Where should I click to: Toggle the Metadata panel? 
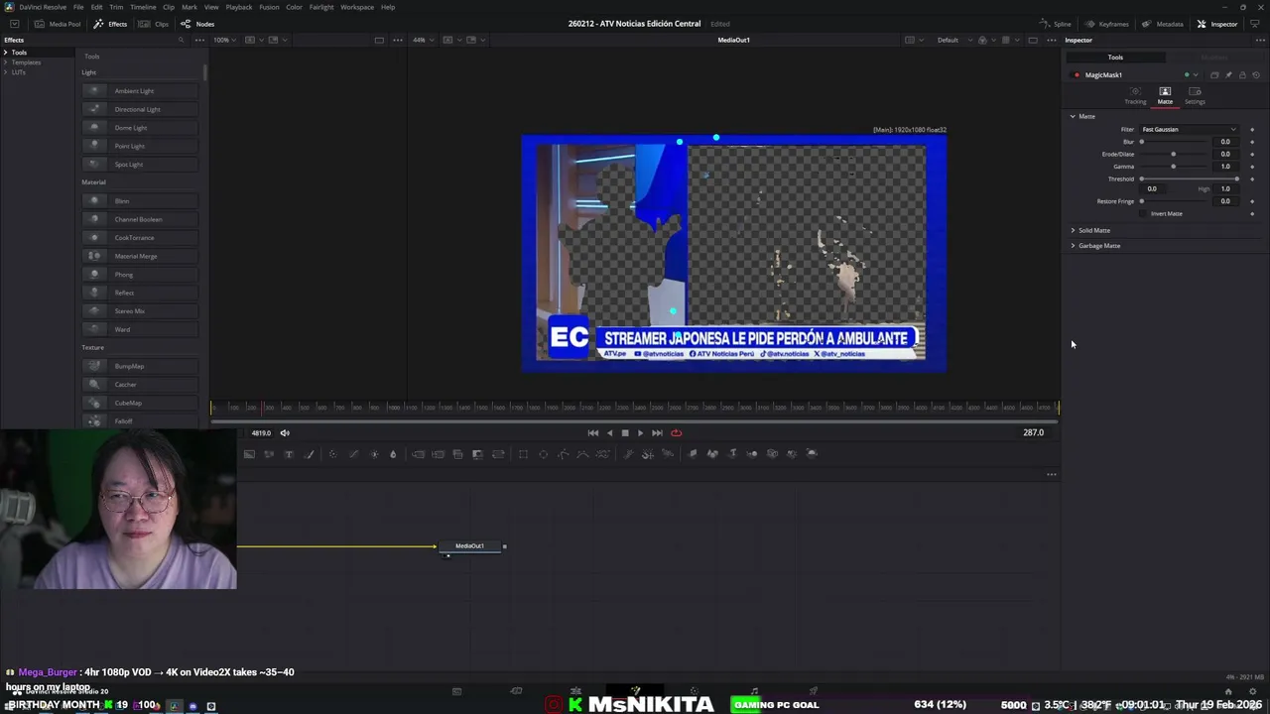click(1163, 24)
